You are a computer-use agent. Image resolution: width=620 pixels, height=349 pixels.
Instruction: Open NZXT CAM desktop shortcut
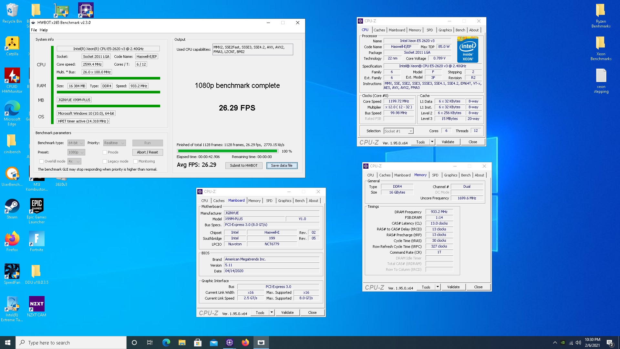coord(36,307)
